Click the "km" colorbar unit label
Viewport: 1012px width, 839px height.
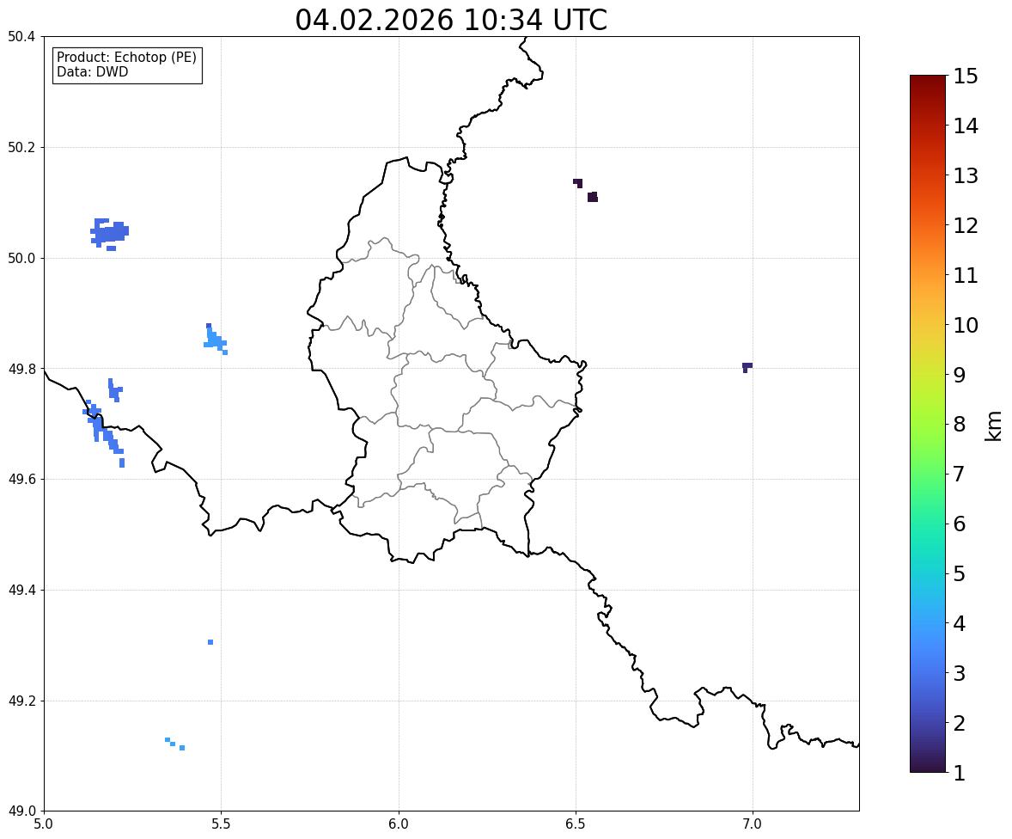[x=994, y=426]
